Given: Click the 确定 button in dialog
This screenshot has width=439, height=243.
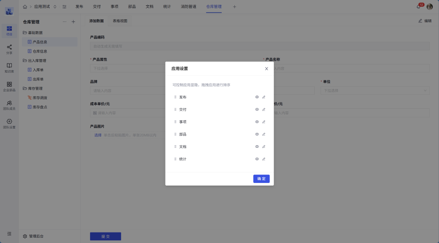Looking at the screenshot, I should coord(261,179).
